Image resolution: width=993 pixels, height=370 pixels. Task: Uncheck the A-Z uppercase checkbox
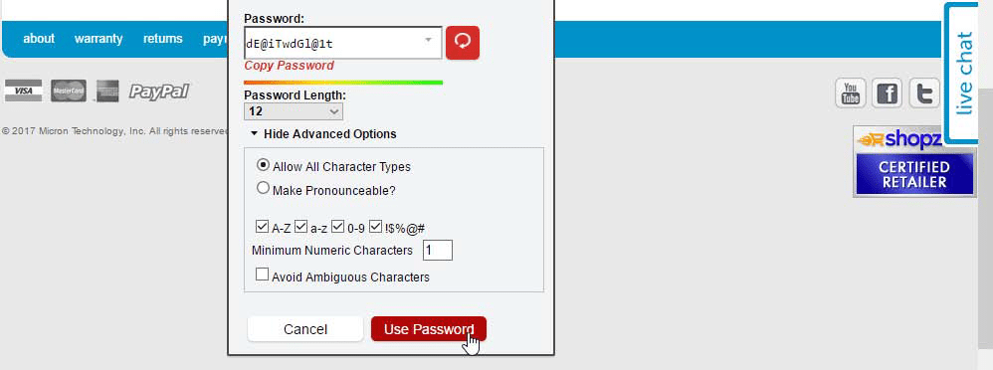(x=262, y=226)
